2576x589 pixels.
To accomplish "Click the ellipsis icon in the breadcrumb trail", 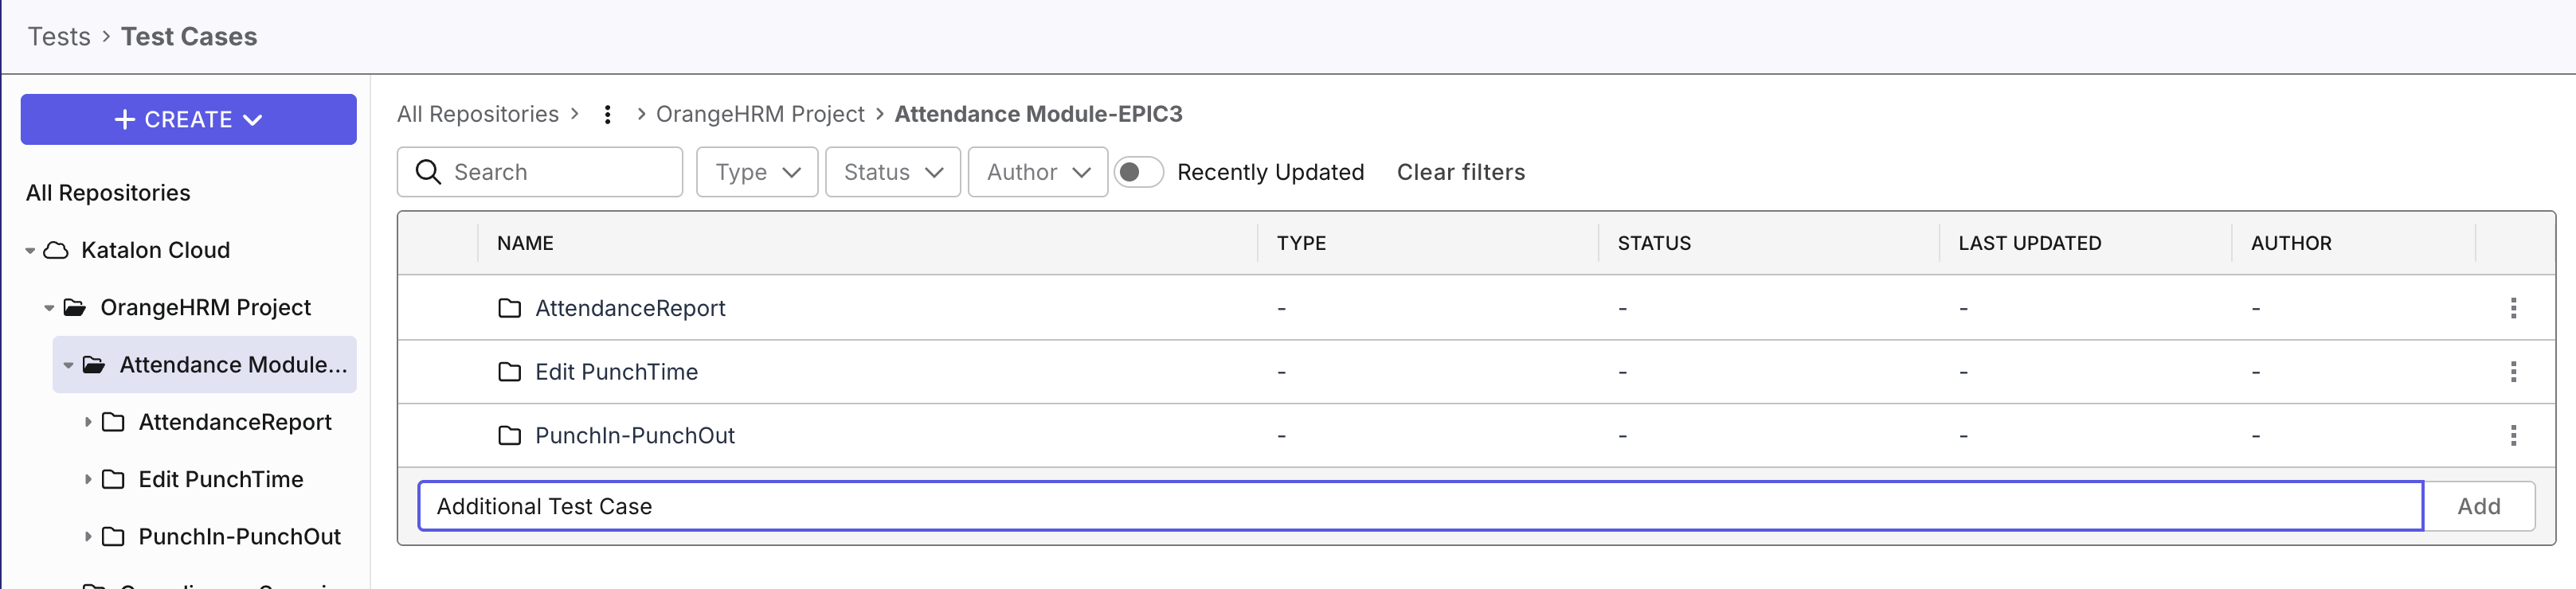I will pyautogui.click(x=607, y=114).
